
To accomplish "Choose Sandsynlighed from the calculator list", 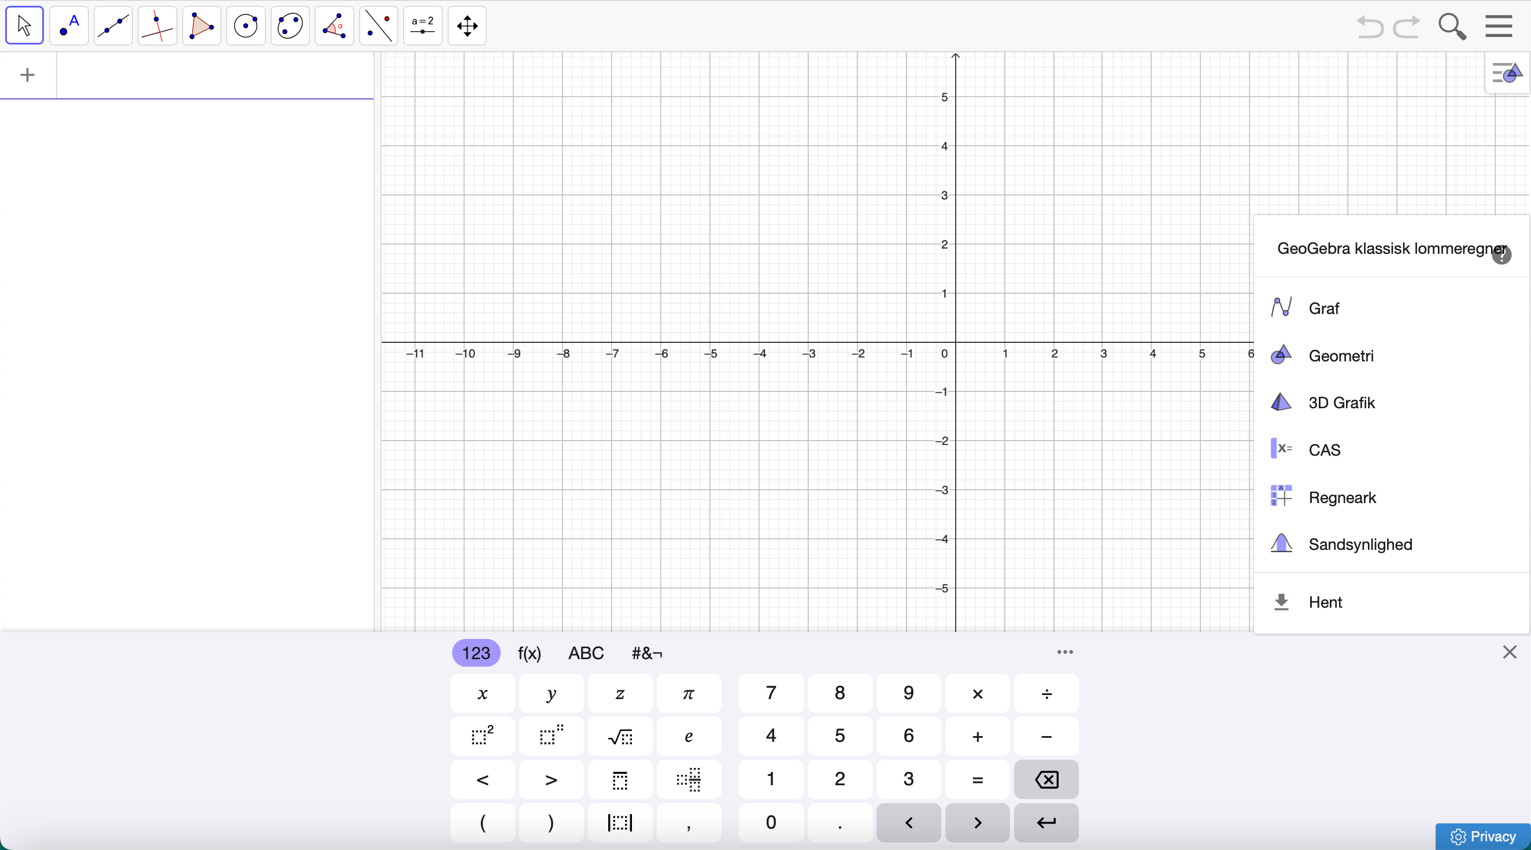I will click(1360, 544).
